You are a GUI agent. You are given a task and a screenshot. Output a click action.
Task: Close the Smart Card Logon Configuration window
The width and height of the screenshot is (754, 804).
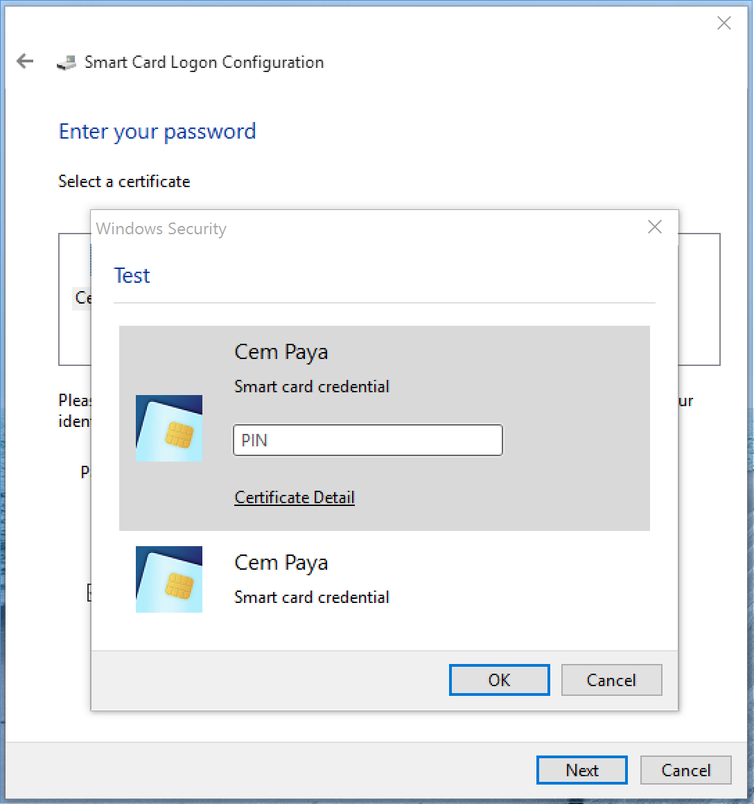(x=724, y=24)
